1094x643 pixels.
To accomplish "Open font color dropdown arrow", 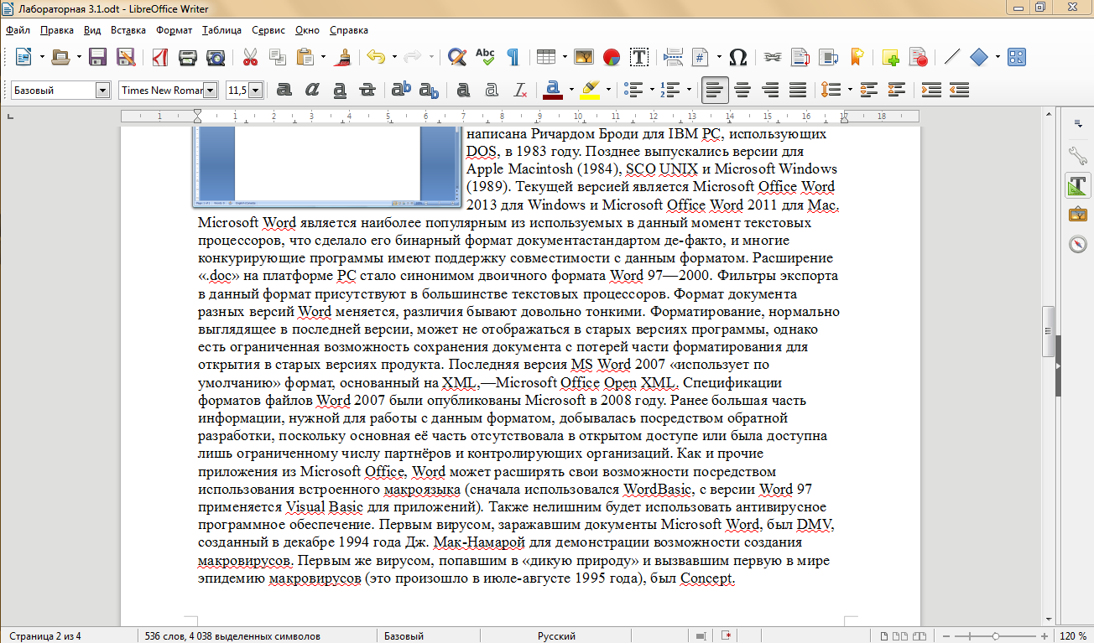I will pyautogui.click(x=572, y=90).
